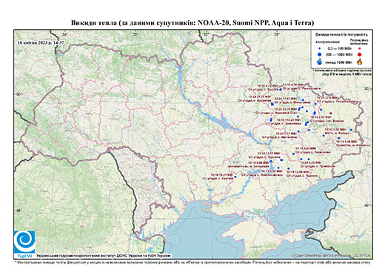Click the blue flame icon in legend
385x273 pixels.
[x=320, y=62]
